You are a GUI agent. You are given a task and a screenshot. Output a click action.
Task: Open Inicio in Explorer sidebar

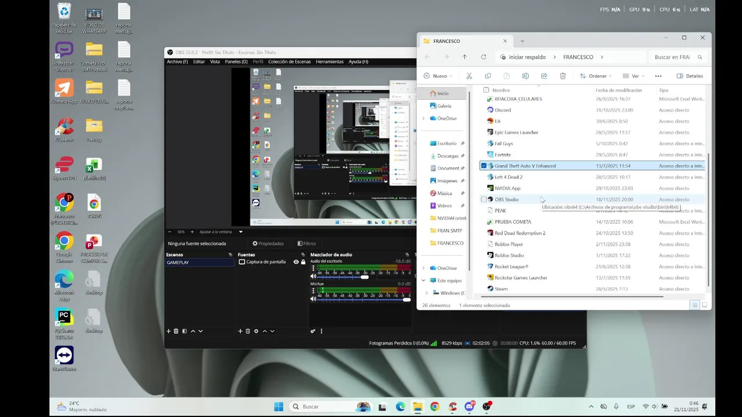coord(442,93)
